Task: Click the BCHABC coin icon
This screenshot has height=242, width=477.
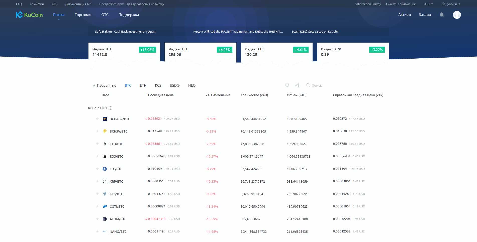Action: [x=105, y=119]
